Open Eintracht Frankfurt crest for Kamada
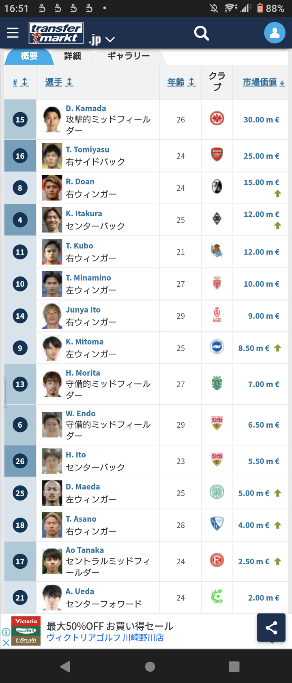 coord(217,119)
